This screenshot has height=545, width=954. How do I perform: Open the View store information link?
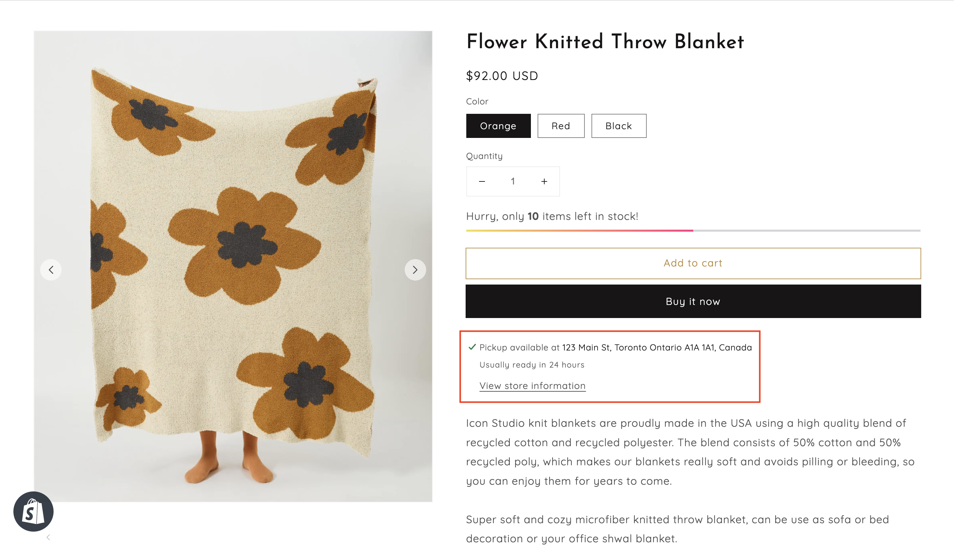click(x=532, y=386)
